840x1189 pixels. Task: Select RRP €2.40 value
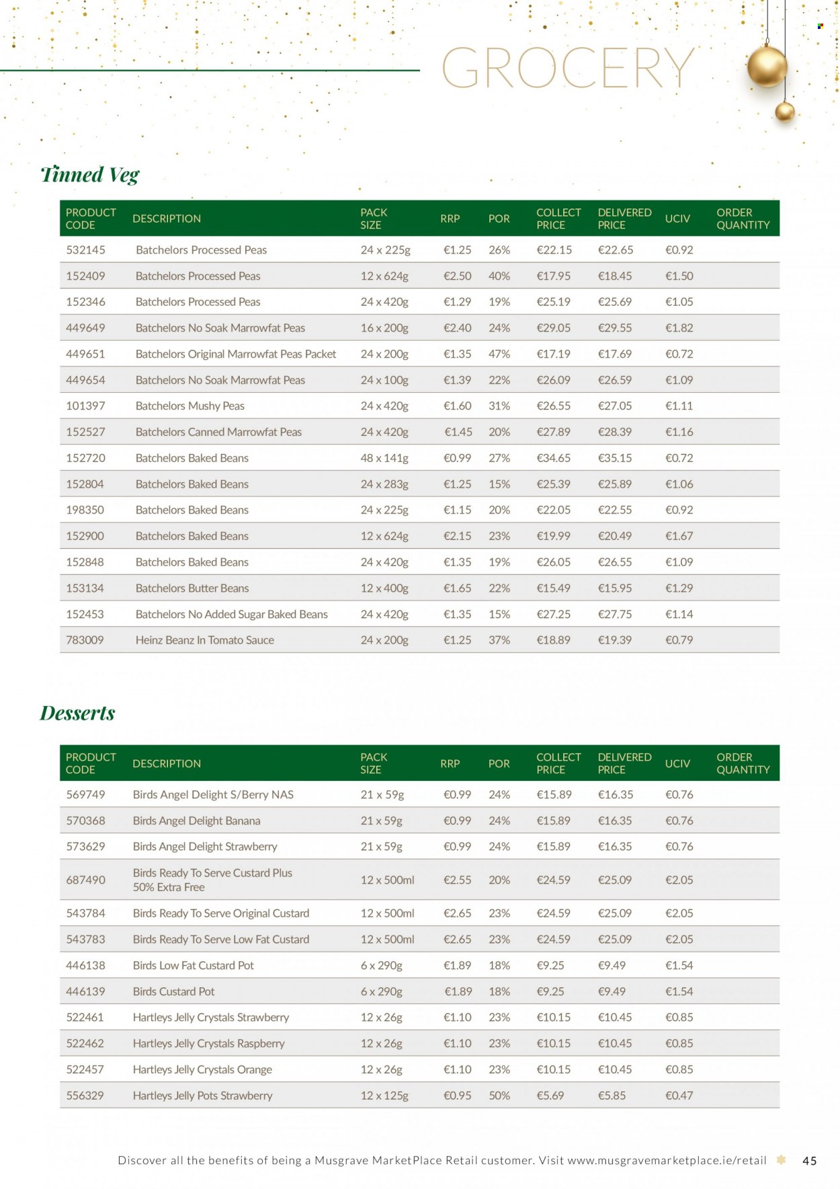pyautogui.click(x=458, y=328)
